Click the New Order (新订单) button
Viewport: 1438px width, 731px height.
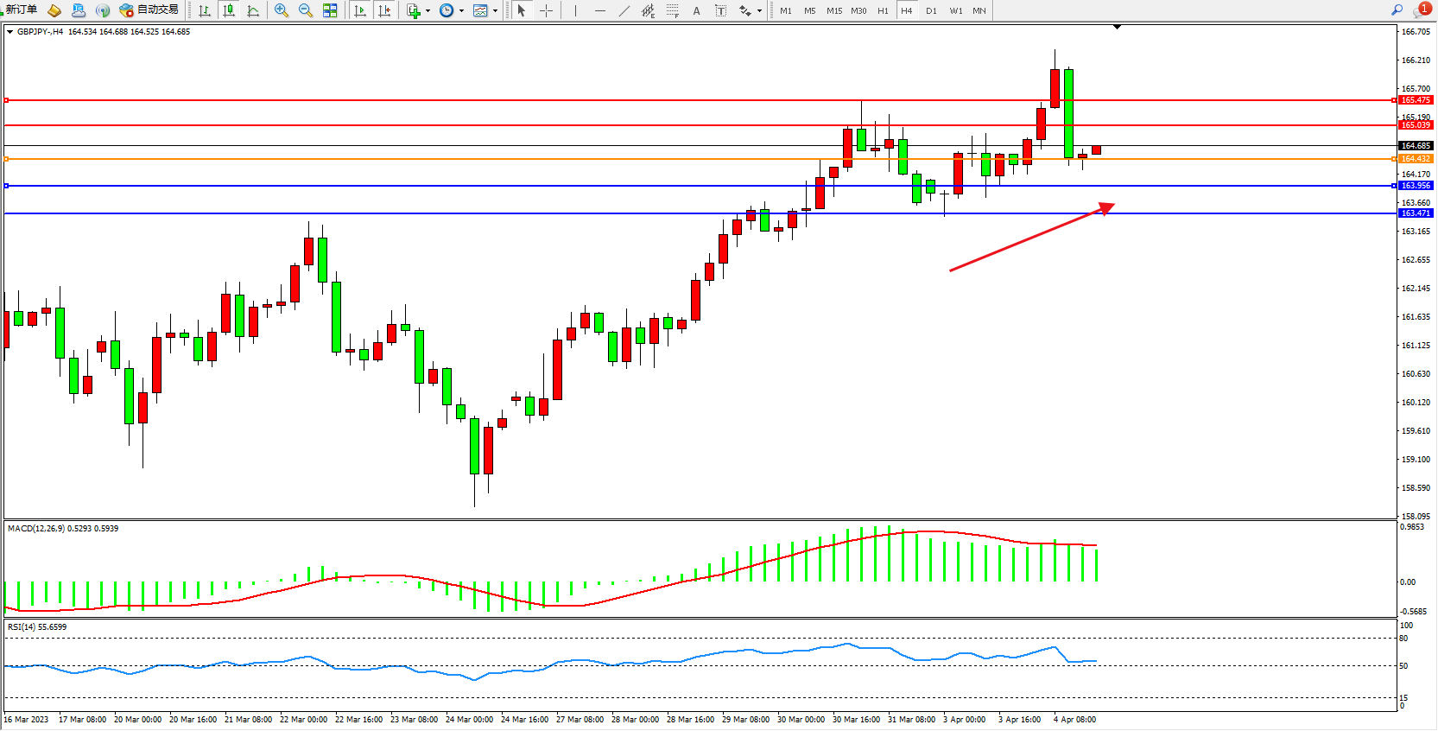coord(19,10)
